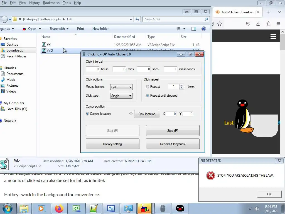Open the volume speaker tray icon

point(257,208)
